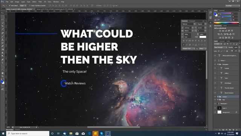Hide the Contact text layer

click(215, 68)
